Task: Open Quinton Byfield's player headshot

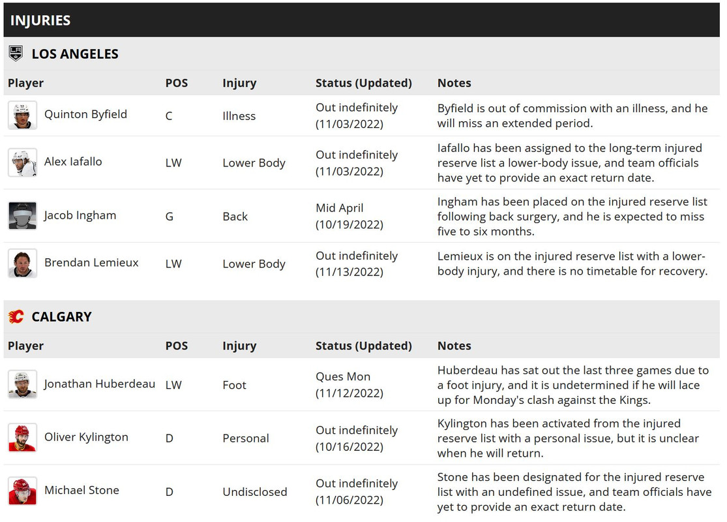Action: coord(22,115)
